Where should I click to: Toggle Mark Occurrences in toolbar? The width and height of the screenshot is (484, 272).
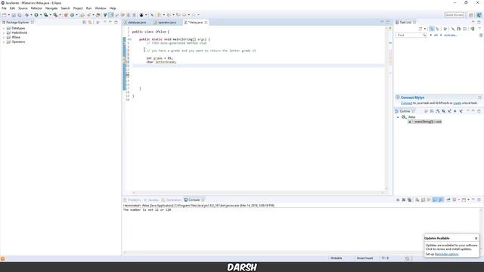click(x=111, y=15)
